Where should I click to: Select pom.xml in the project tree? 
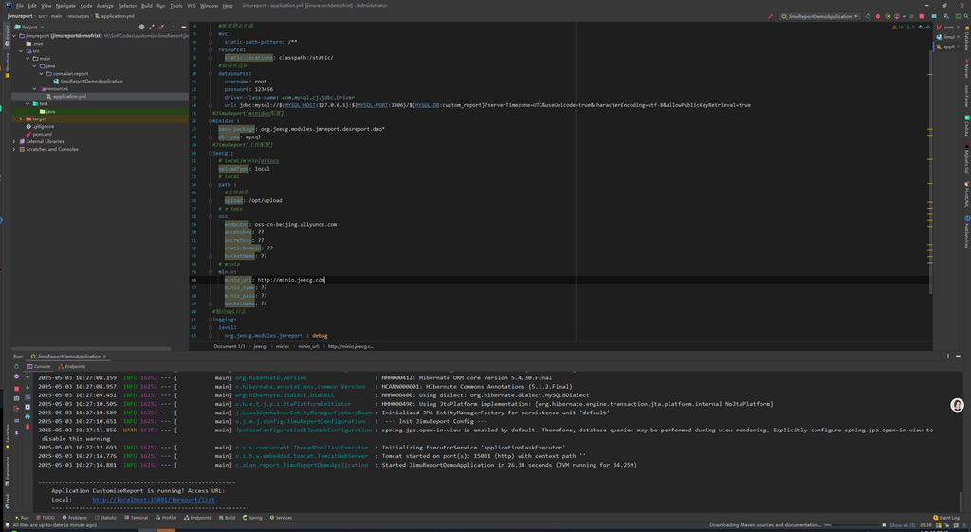tap(42, 134)
